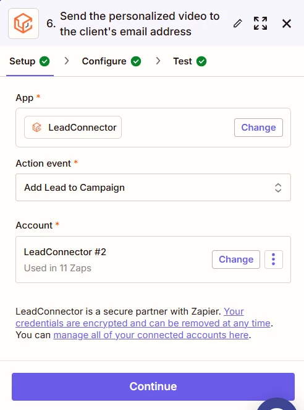Click the chevron between Setup and Configure
This screenshot has width=304, height=410.
(67, 61)
